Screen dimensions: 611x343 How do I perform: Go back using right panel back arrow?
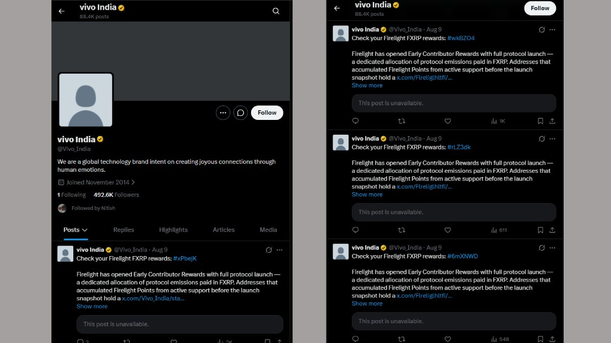337,8
